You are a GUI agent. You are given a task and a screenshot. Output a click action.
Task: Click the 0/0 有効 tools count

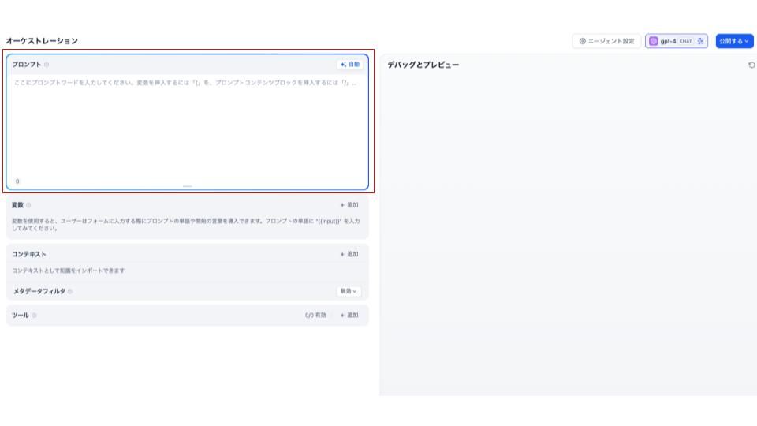(x=315, y=315)
